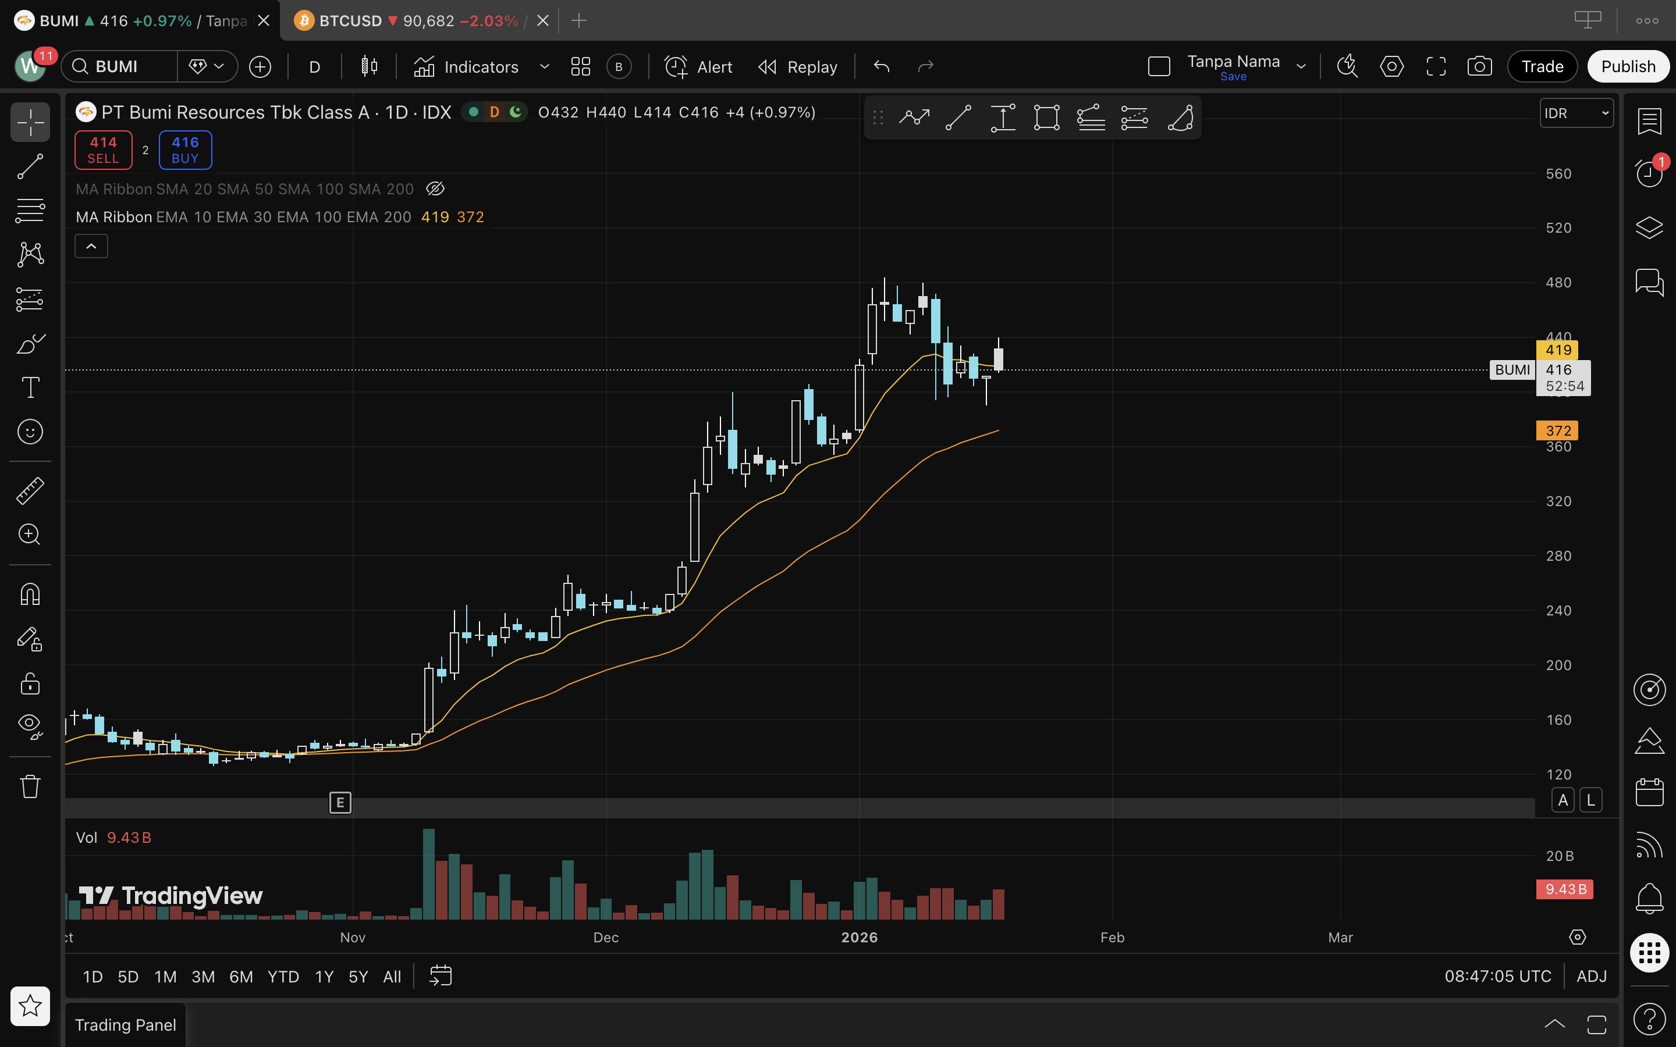Take a chart snapshot with the camera icon

click(x=1479, y=66)
